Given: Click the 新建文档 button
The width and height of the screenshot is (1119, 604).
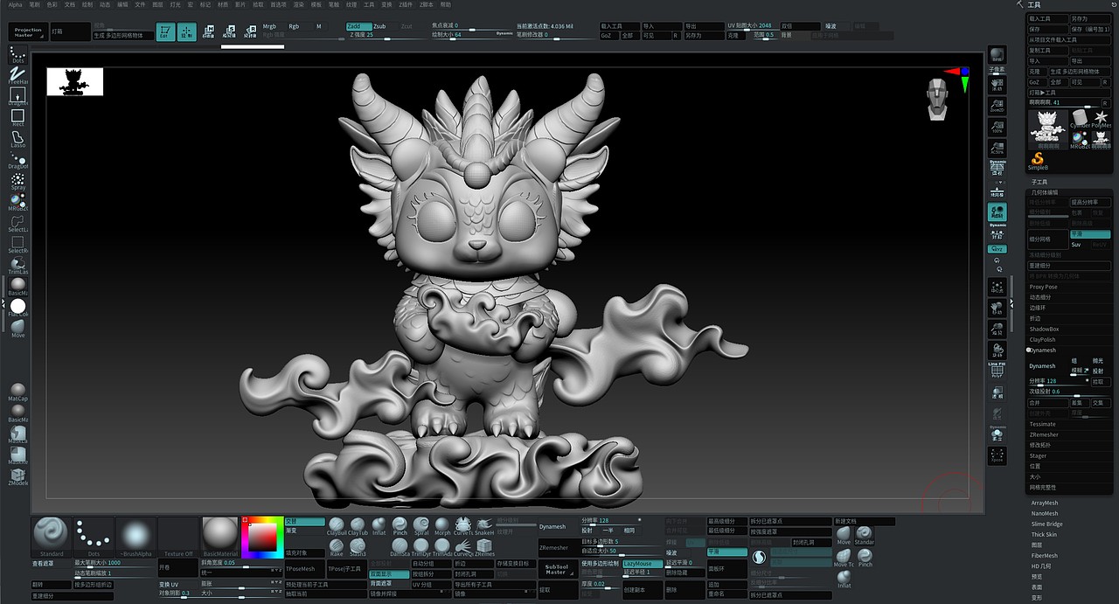Looking at the screenshot, I should (865, 521).
